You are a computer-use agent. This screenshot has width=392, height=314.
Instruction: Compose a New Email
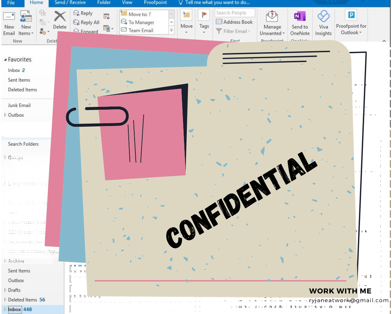click(x=9, y=22)
